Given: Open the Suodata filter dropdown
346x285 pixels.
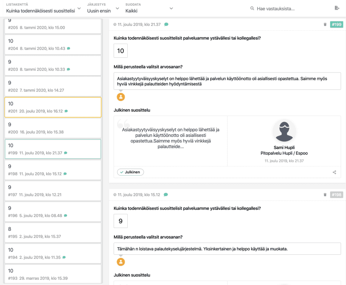Looking at the screenshot, I should 149,8.
